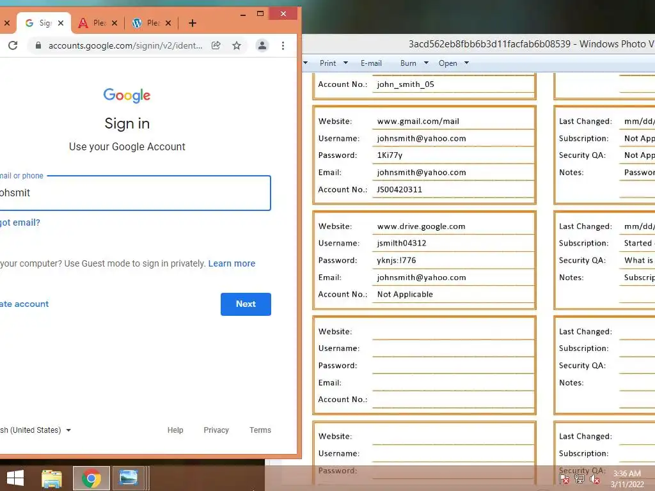Click the Create account link
This screenshot has height=491, width=655.
click(24, 304)
